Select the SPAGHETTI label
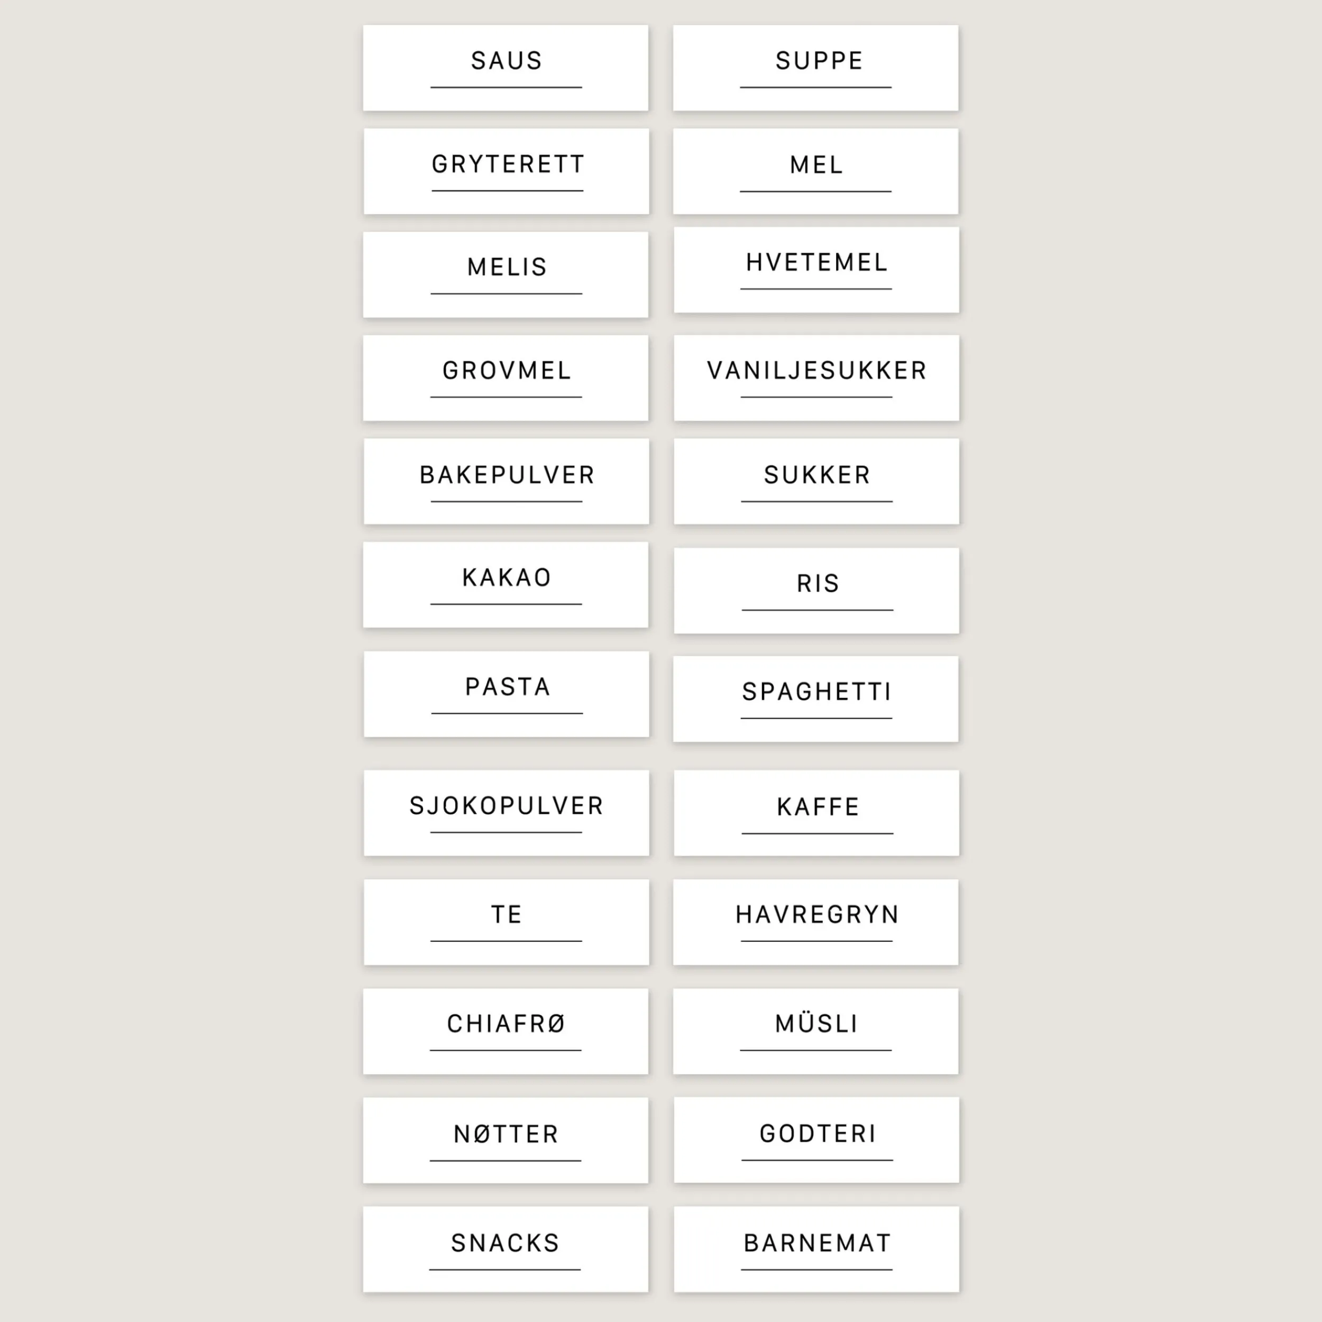 (815, 699)
